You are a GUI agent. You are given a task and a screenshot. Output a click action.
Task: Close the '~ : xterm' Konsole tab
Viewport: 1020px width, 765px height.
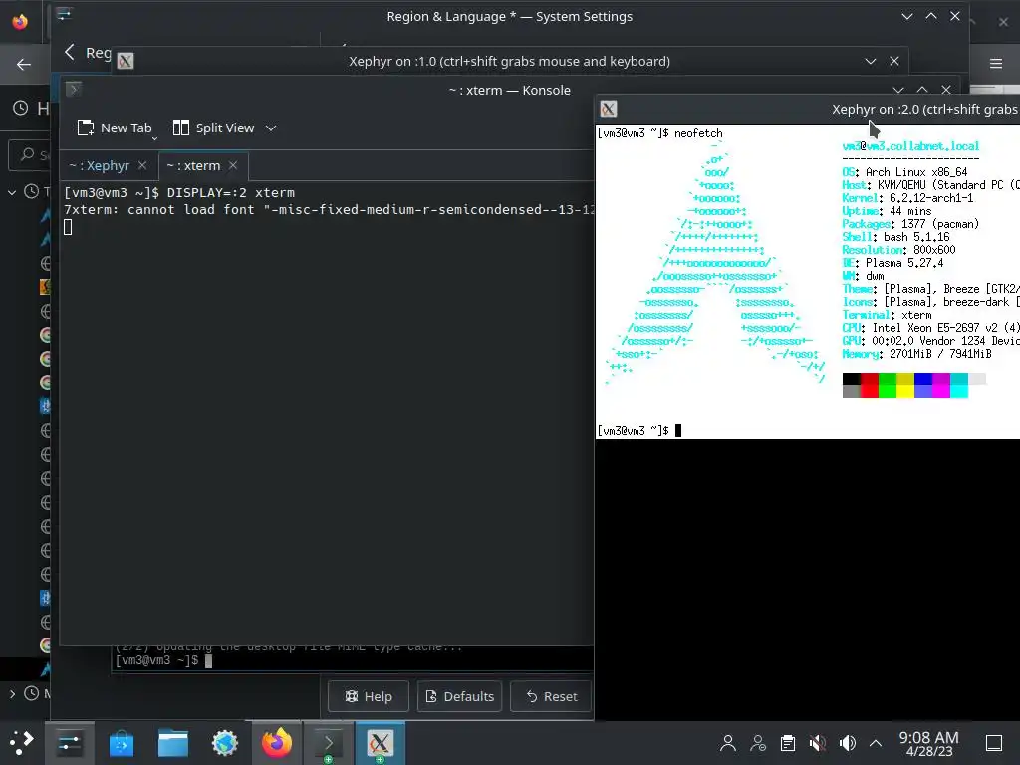pyautogui.click(x=233, y=166)
